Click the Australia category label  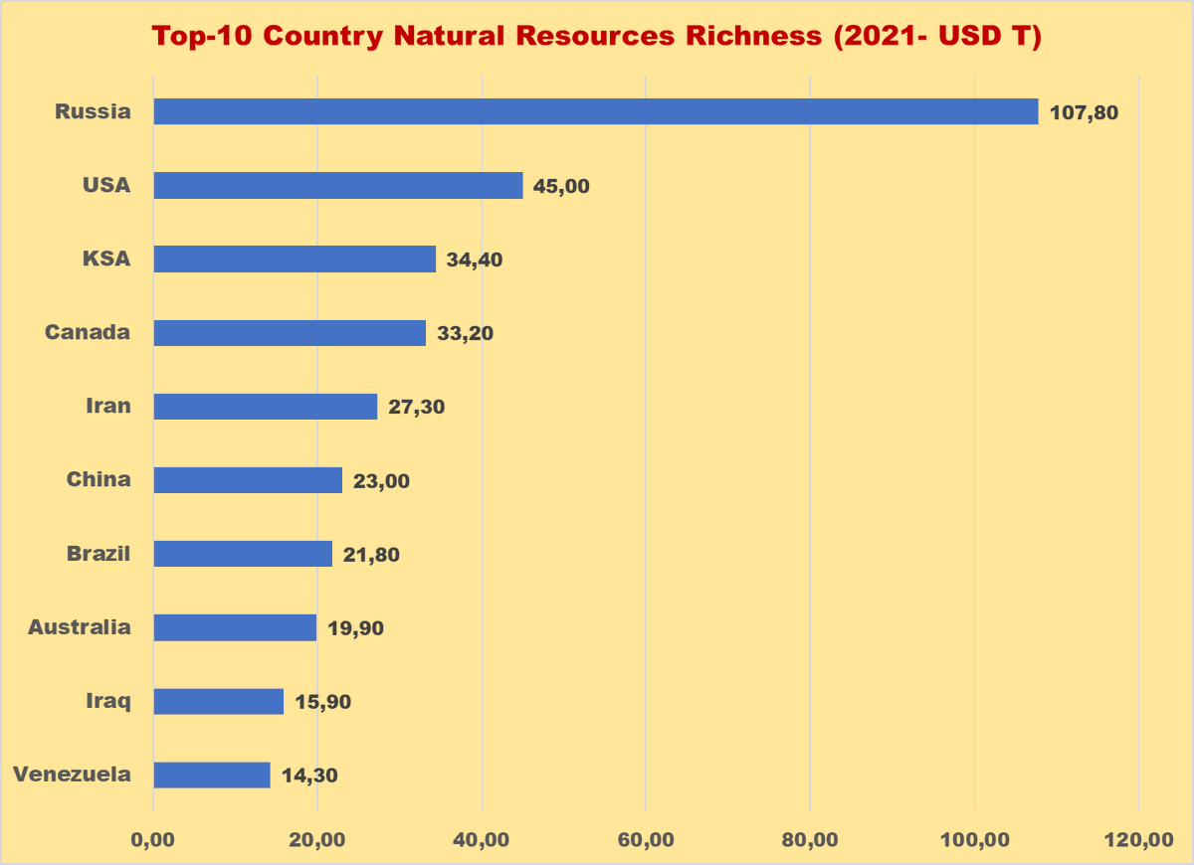pyautogui.click(x=80, y=626)
